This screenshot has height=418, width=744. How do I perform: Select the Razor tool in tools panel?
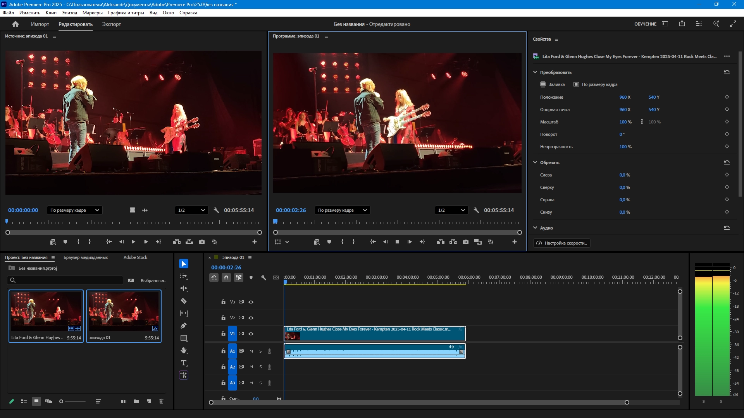[184, 301]
